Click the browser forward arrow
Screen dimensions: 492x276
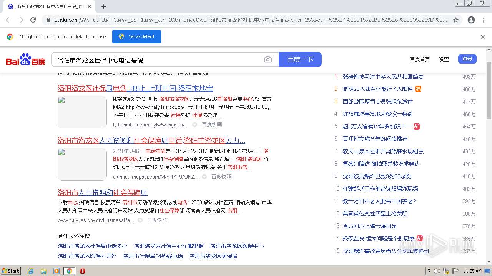coord(21,20)
